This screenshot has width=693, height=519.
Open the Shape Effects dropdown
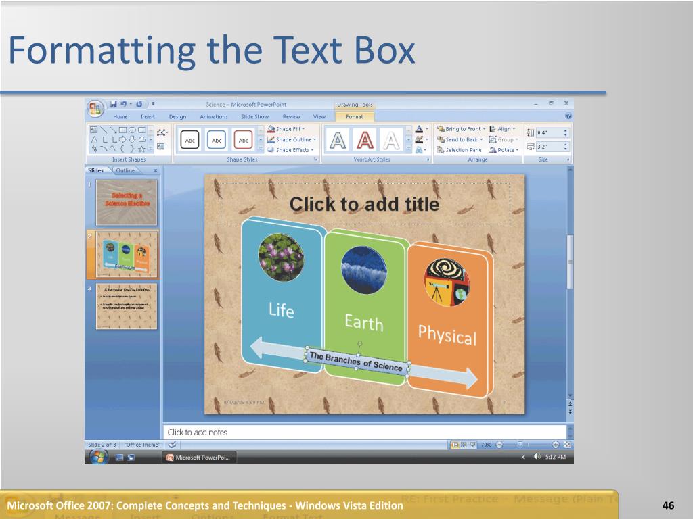click(x=290, y=150)
